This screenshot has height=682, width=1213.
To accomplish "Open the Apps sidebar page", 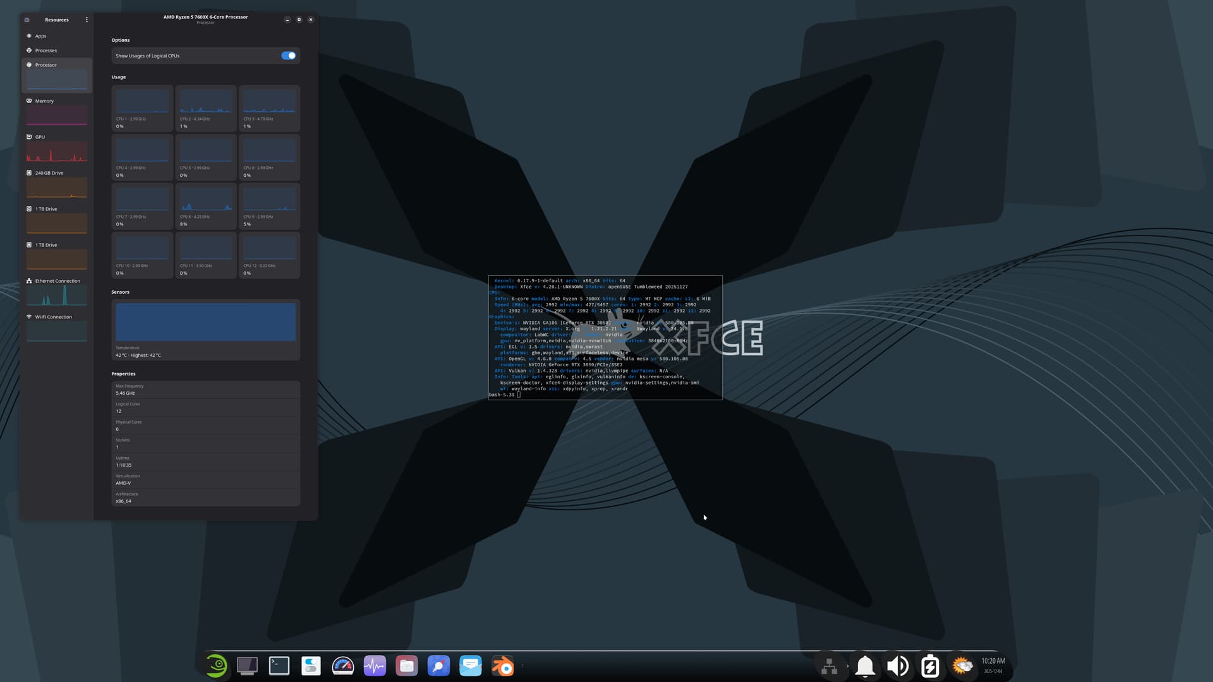I will (x=40, y=36).
